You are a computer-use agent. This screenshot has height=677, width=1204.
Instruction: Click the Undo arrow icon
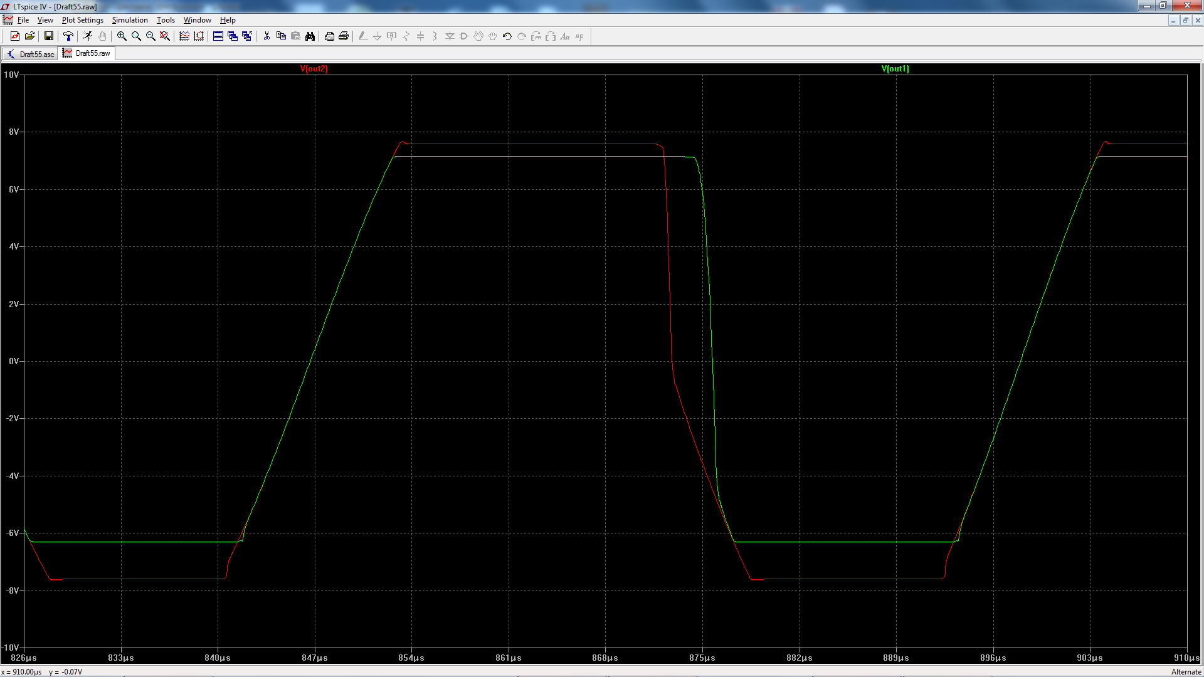[x=507, y=36]
